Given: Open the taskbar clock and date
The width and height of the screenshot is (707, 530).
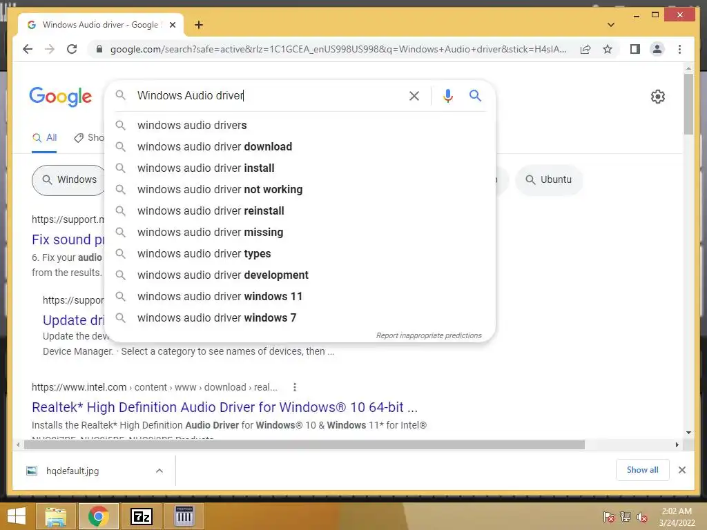Looking at the screenshot, I should click(x=677, y=517).
